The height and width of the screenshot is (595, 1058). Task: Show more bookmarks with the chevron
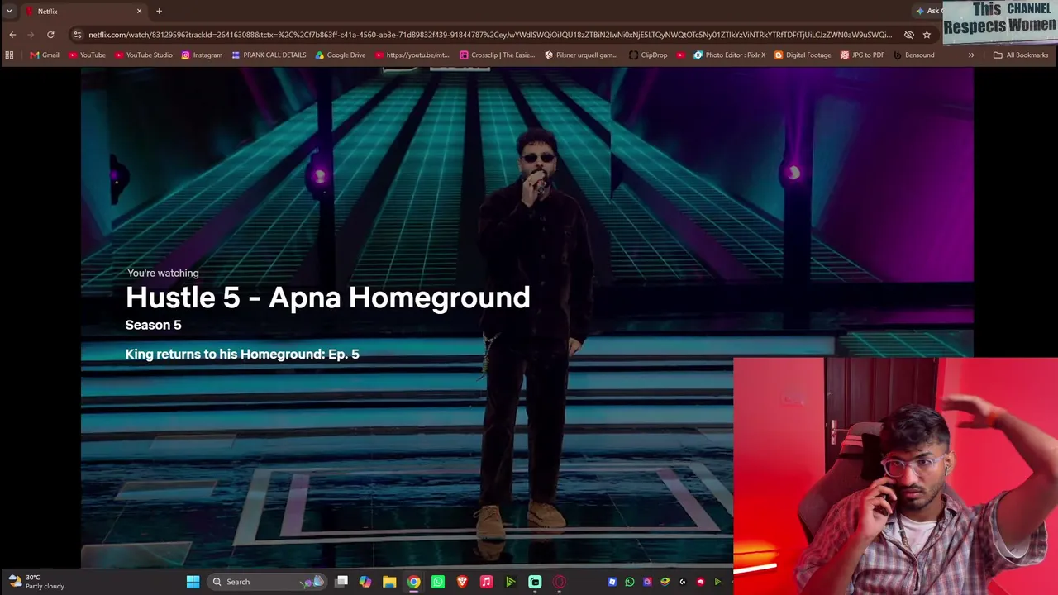[971, 55]
